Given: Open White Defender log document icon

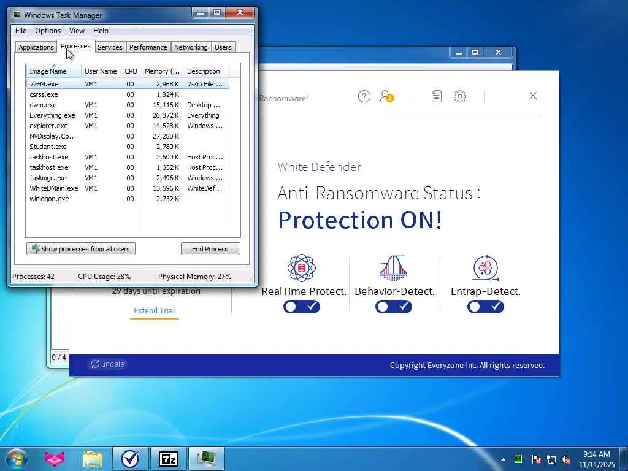Looking at the screenshot, I should point(436,96).
